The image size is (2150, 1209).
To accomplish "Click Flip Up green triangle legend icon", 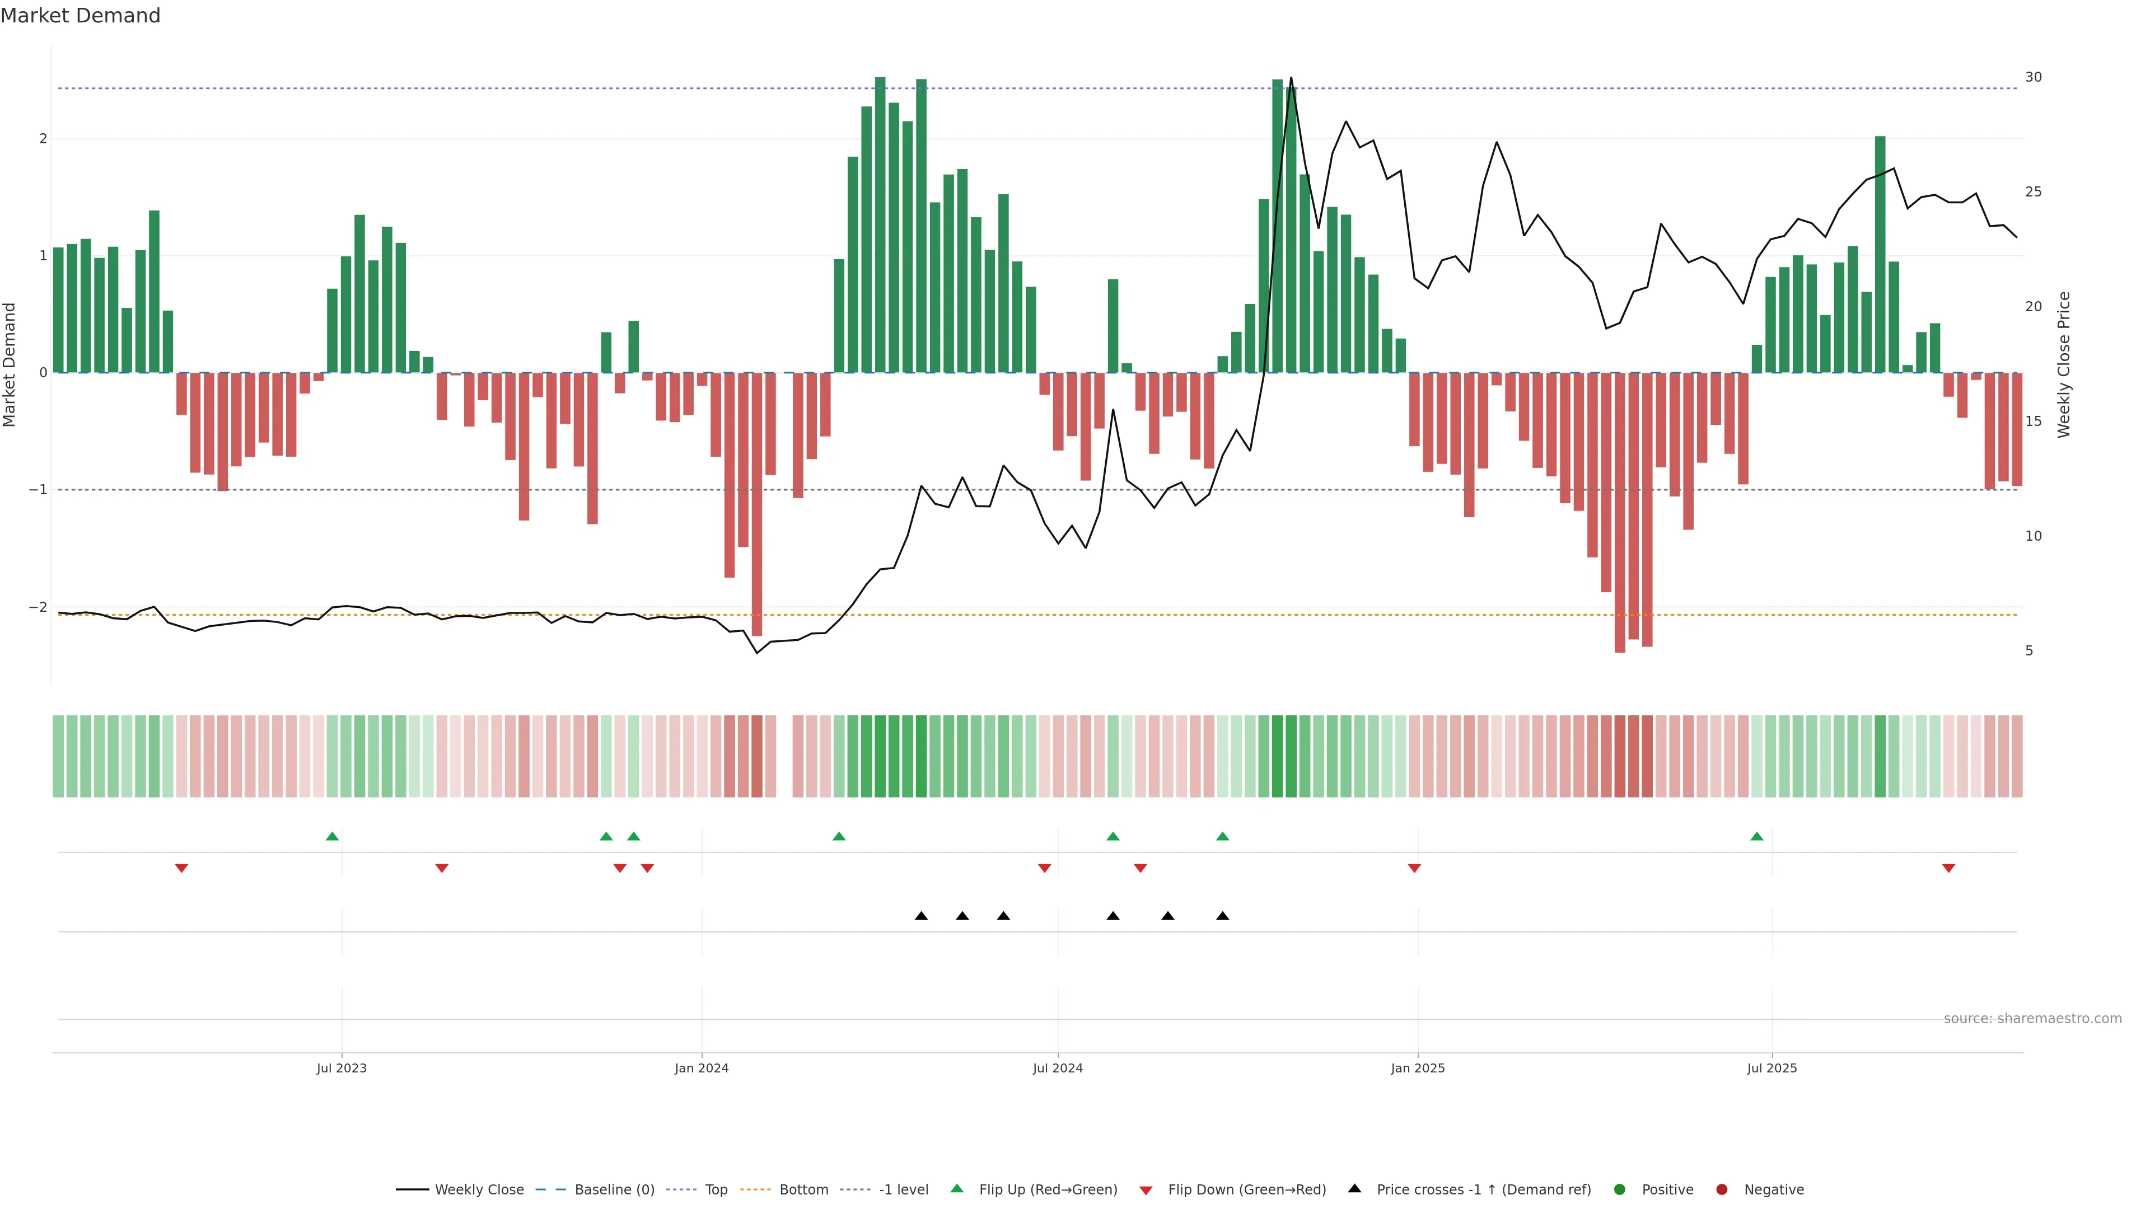I will click(957, 1189).
